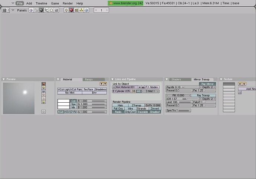Open the Radiosity buttons icon
Image resolution: width=256 pixels, height=179 pixels.
click(81, 10)
